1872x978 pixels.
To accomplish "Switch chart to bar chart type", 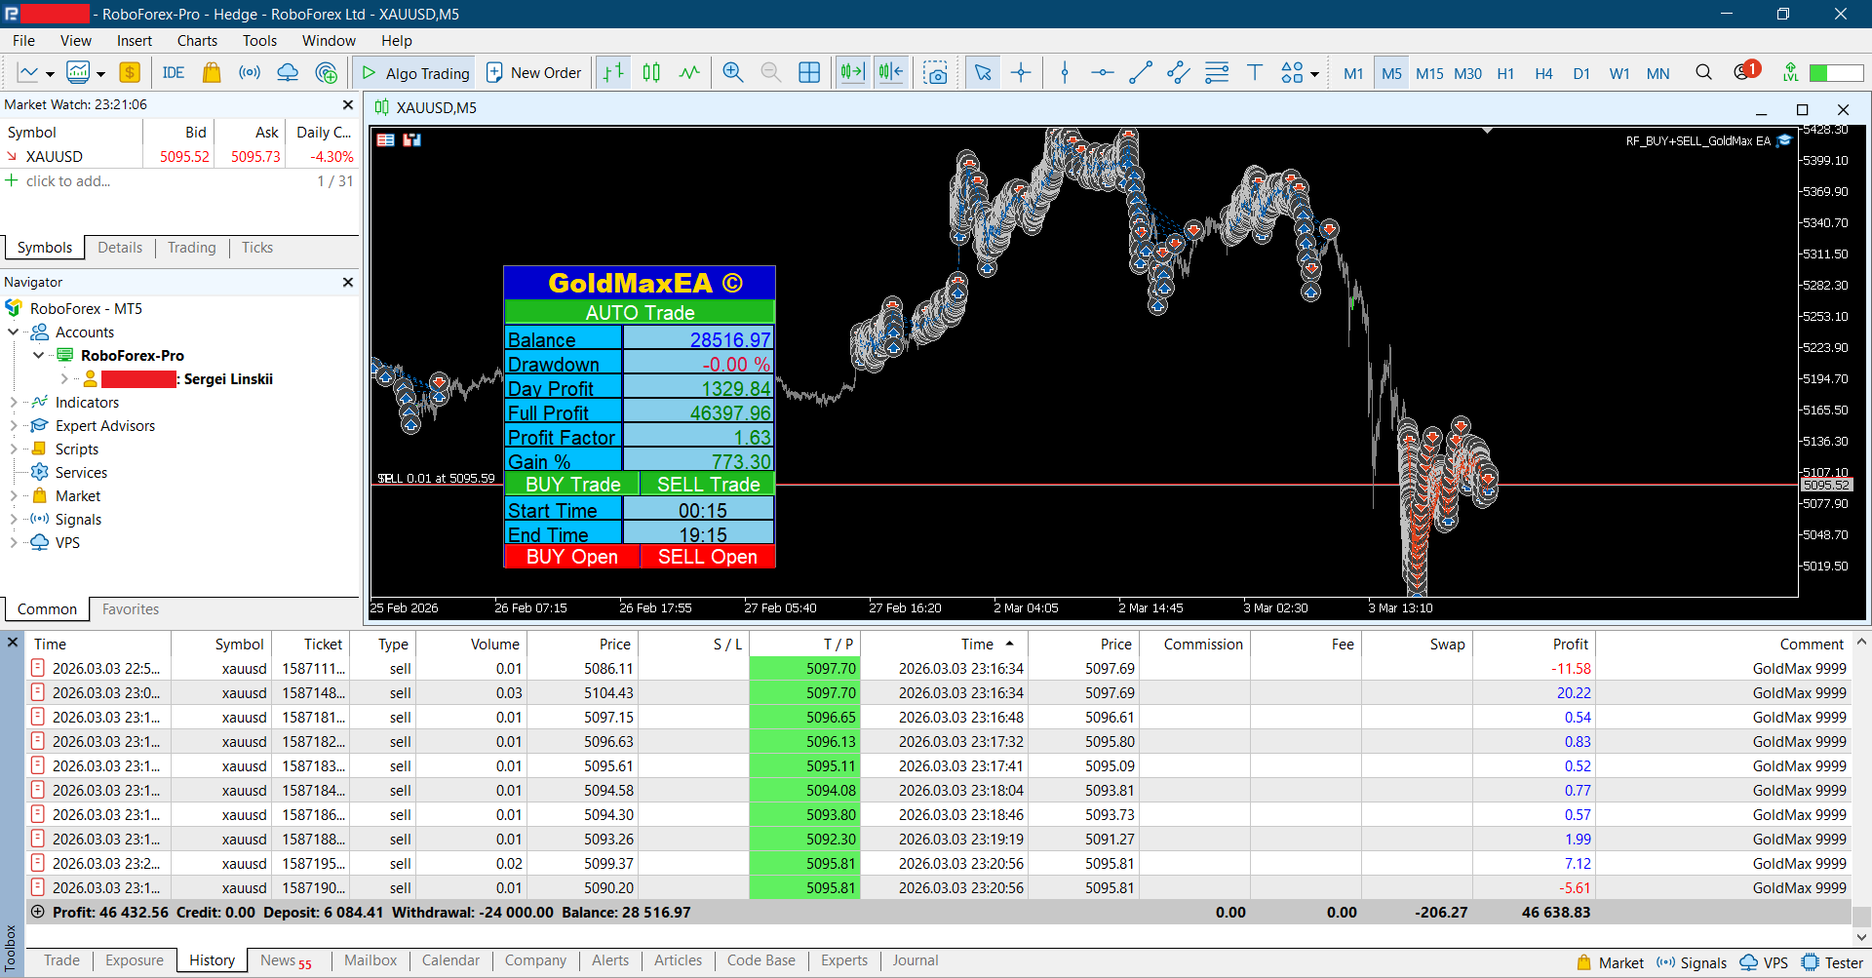I will point(613,73).
